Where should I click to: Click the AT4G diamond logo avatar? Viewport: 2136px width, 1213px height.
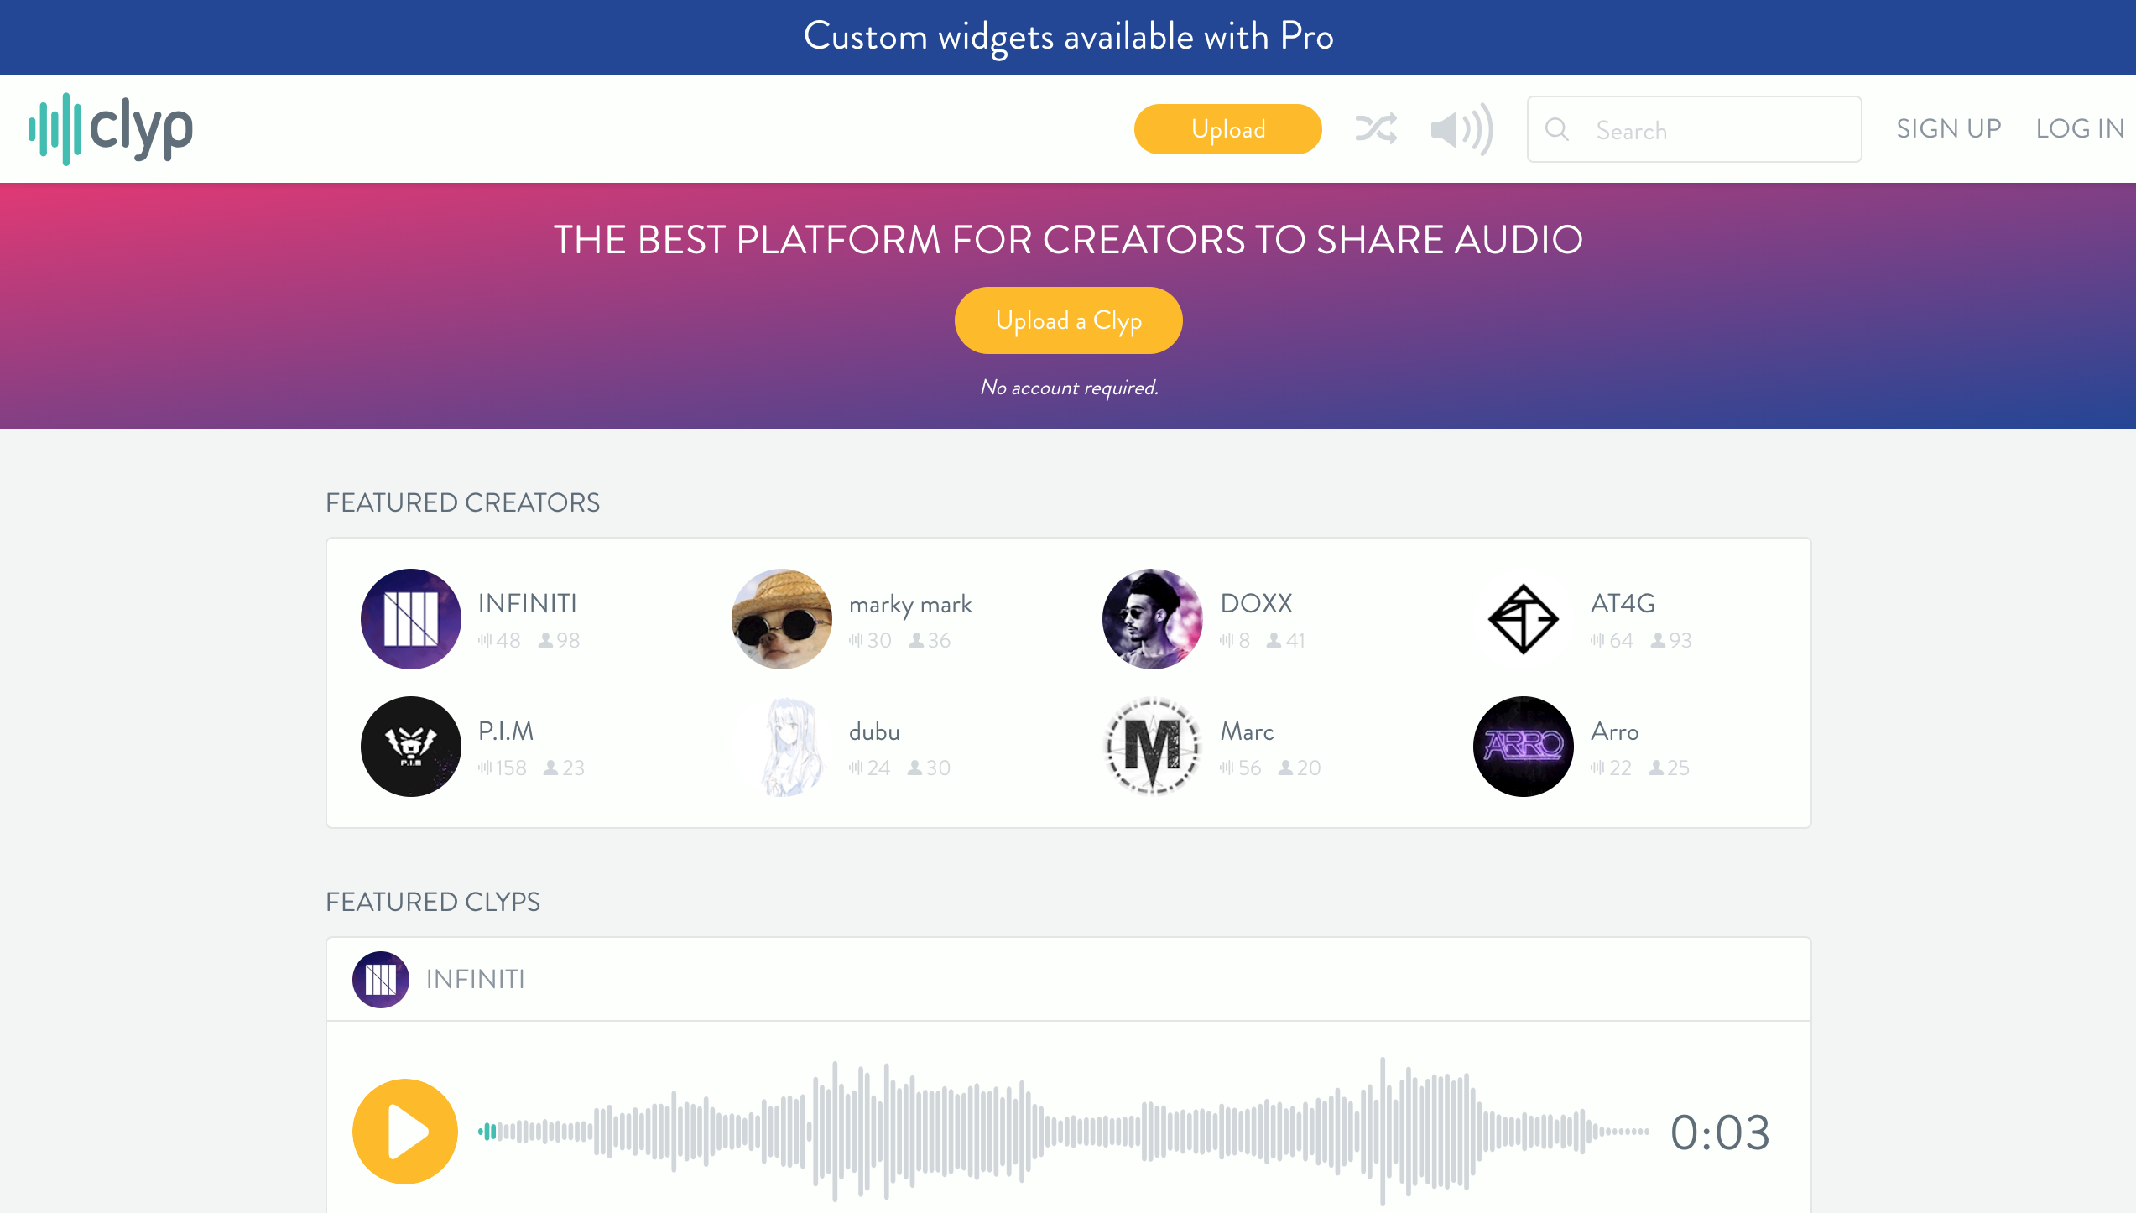(x=1523, y=619)
